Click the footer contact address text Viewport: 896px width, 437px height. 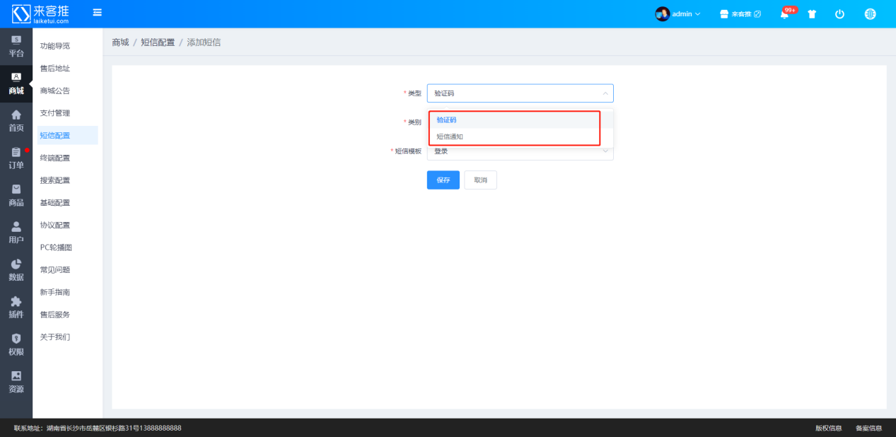point(98,429)
